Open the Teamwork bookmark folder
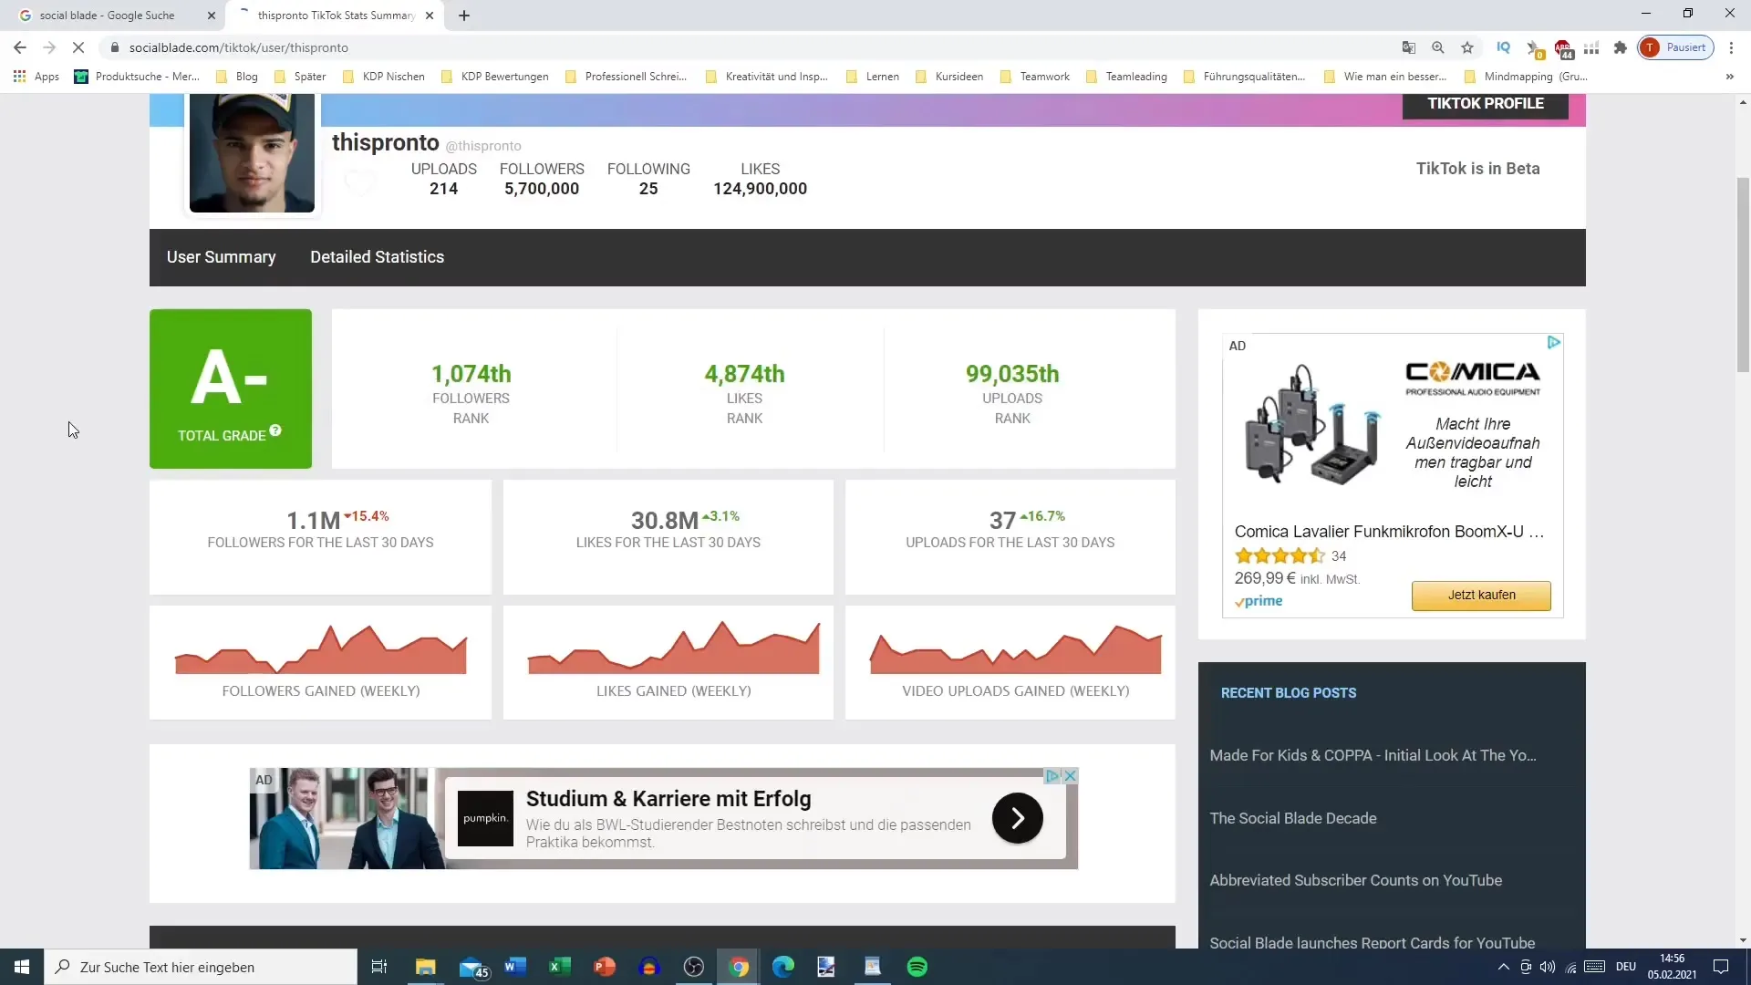The height and width of the screenshot is (985, 1751). tap(1035, 77)
